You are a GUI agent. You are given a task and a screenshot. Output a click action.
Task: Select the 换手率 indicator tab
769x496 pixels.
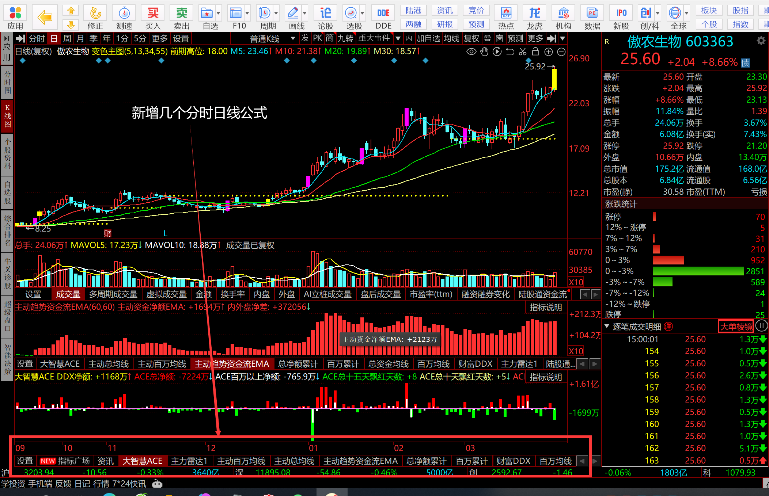pos(232,294)
